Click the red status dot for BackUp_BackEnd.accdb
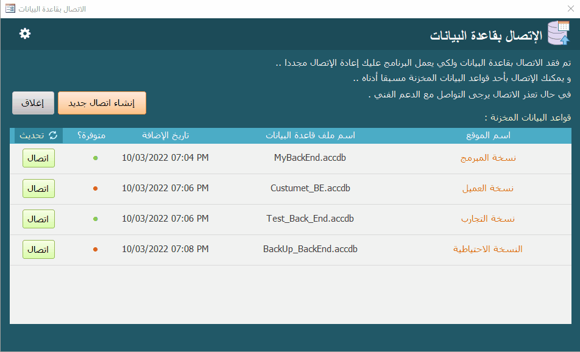This screenshot has width=580, height=352. (x=95, y=250)
